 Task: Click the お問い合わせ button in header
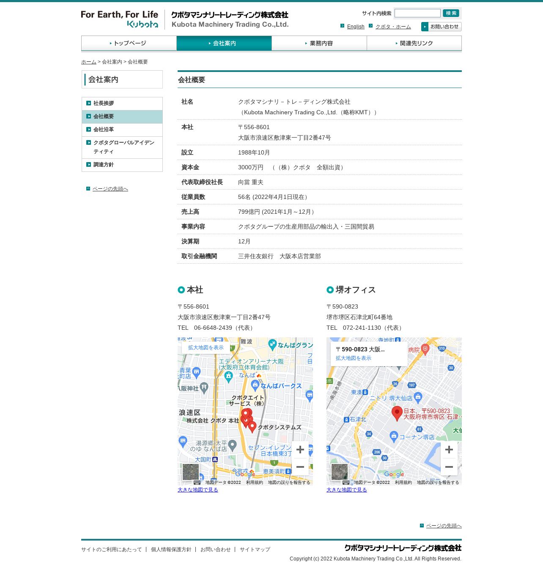click(441, 27)
